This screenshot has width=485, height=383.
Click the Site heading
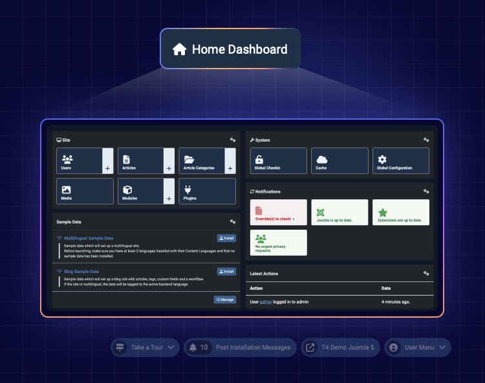click(66, 140)
